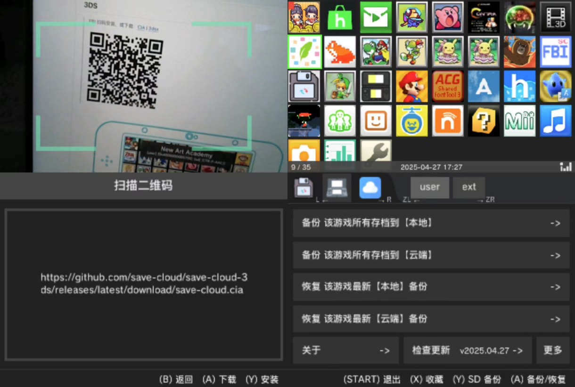Viewport: 575px width, 387px height.
Task: Open the 关于 about entry
Action: tap(346, 350)
